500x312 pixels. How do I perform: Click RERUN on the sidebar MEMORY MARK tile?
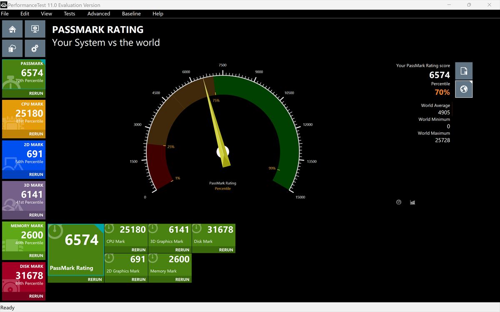click(36, 255)
